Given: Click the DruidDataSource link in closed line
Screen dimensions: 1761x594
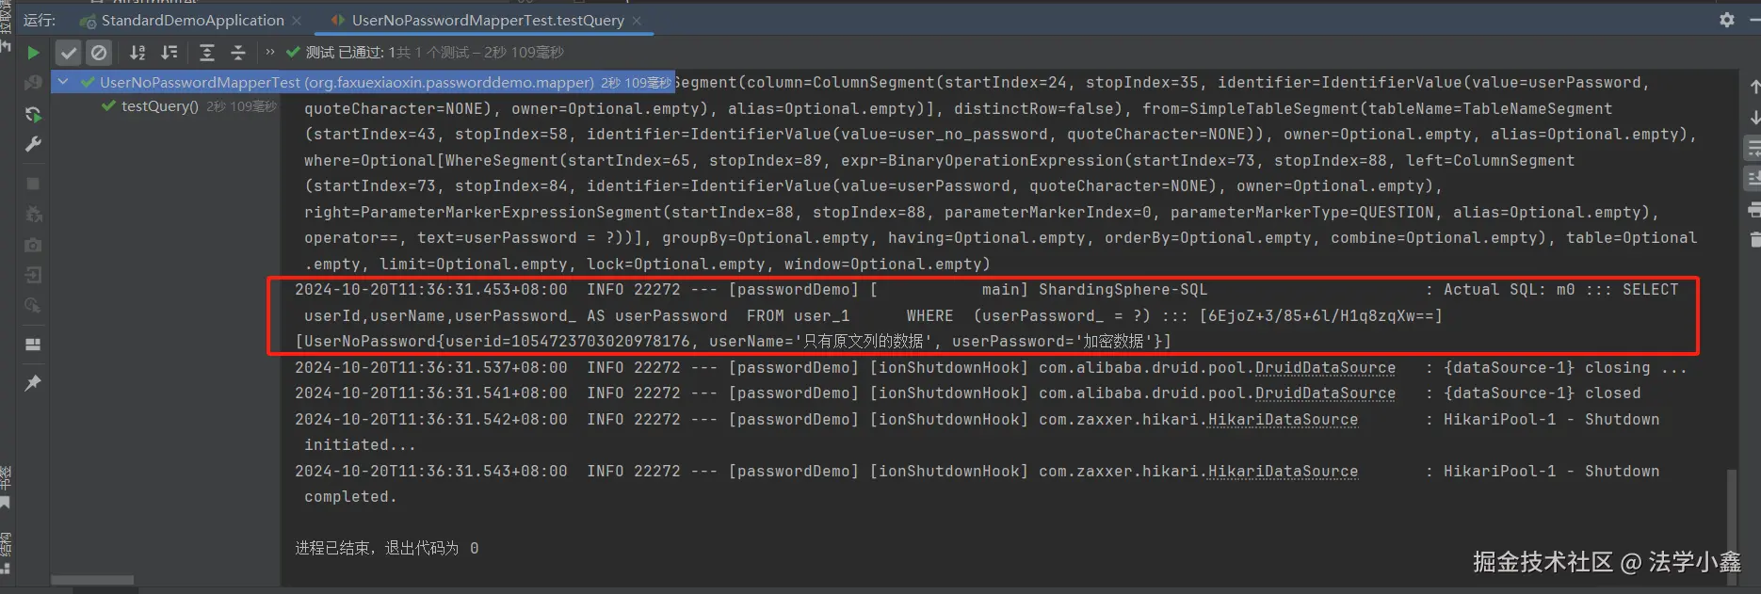Looking at the screenshot, I should click(1325, 393).
